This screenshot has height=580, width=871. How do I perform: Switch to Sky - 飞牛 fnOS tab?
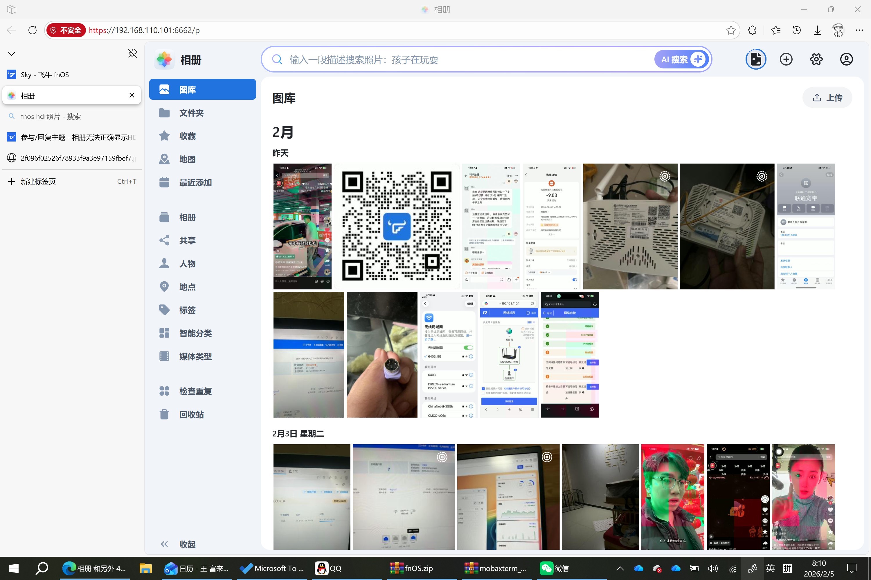tap(44, 75)
